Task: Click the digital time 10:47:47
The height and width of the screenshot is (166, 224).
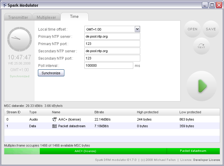Action: pos(19,57)
